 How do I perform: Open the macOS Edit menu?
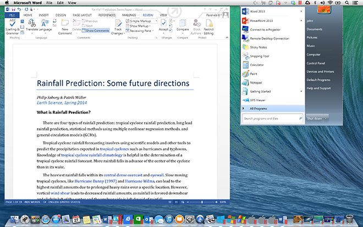coord(60,3)
